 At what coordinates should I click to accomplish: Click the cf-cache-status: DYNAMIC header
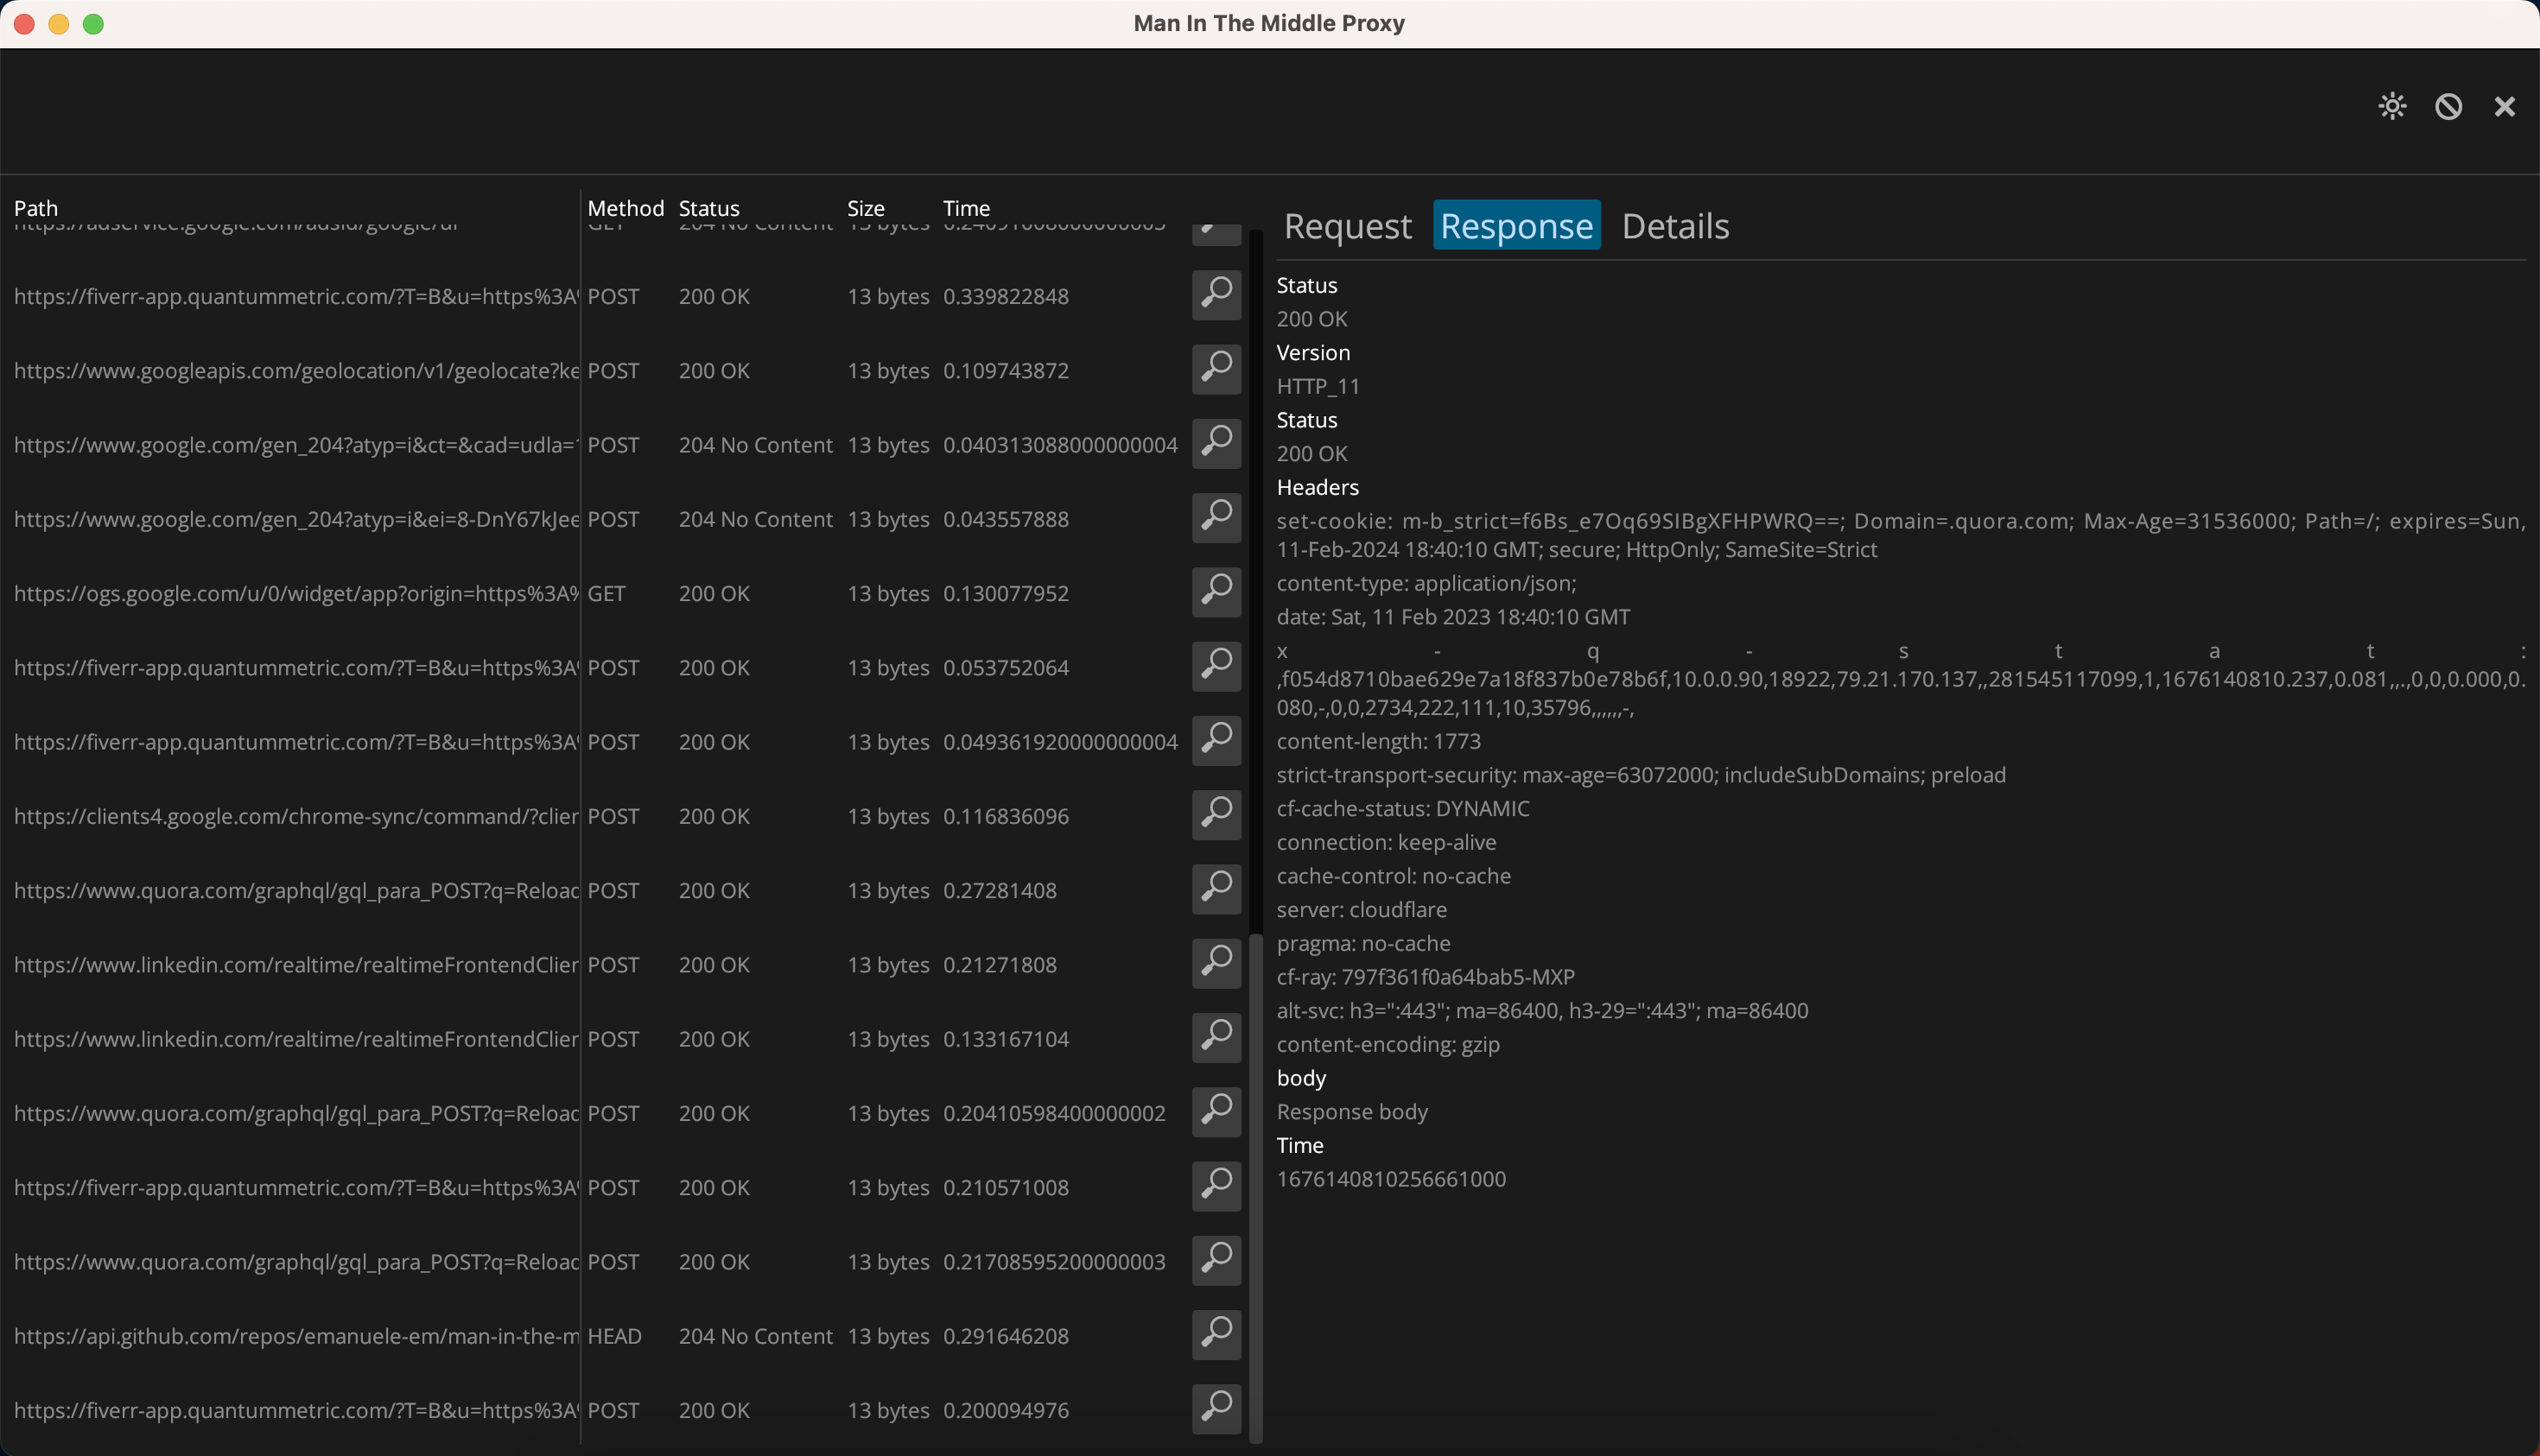click(1402, 809)
